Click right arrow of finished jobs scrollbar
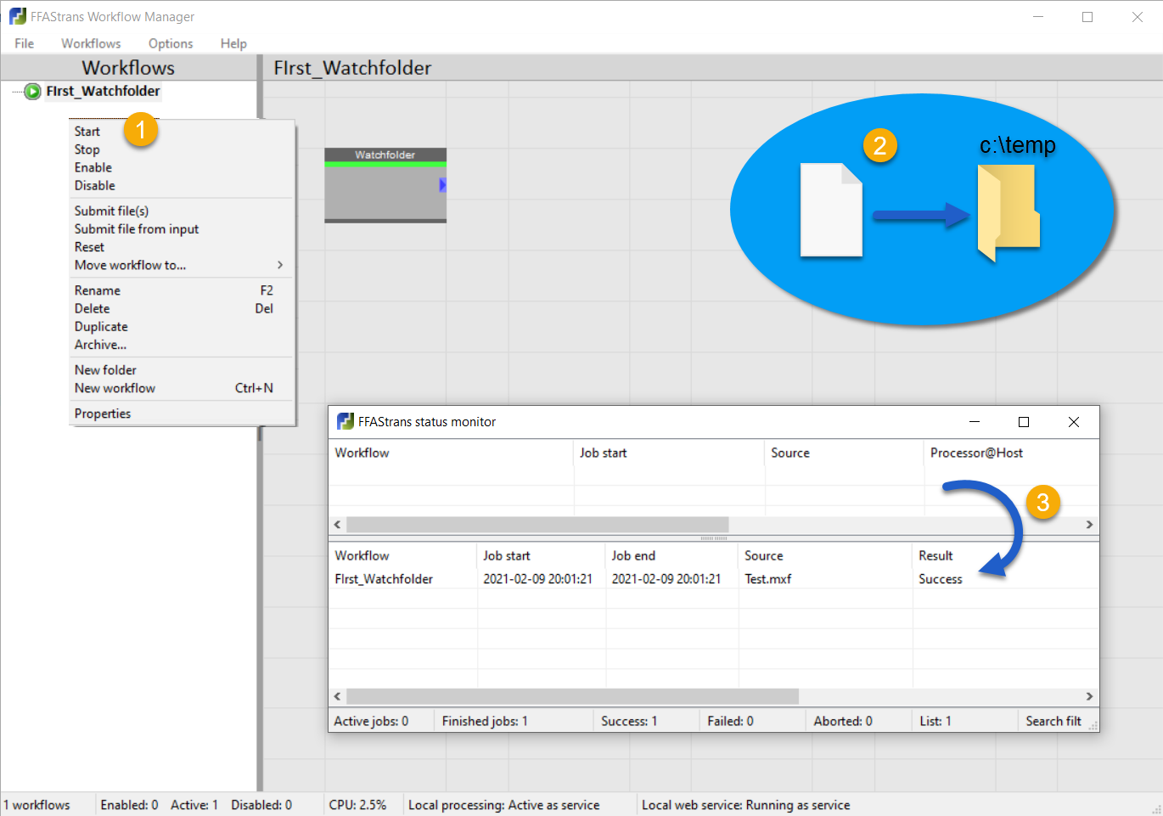 [1090, 696]
